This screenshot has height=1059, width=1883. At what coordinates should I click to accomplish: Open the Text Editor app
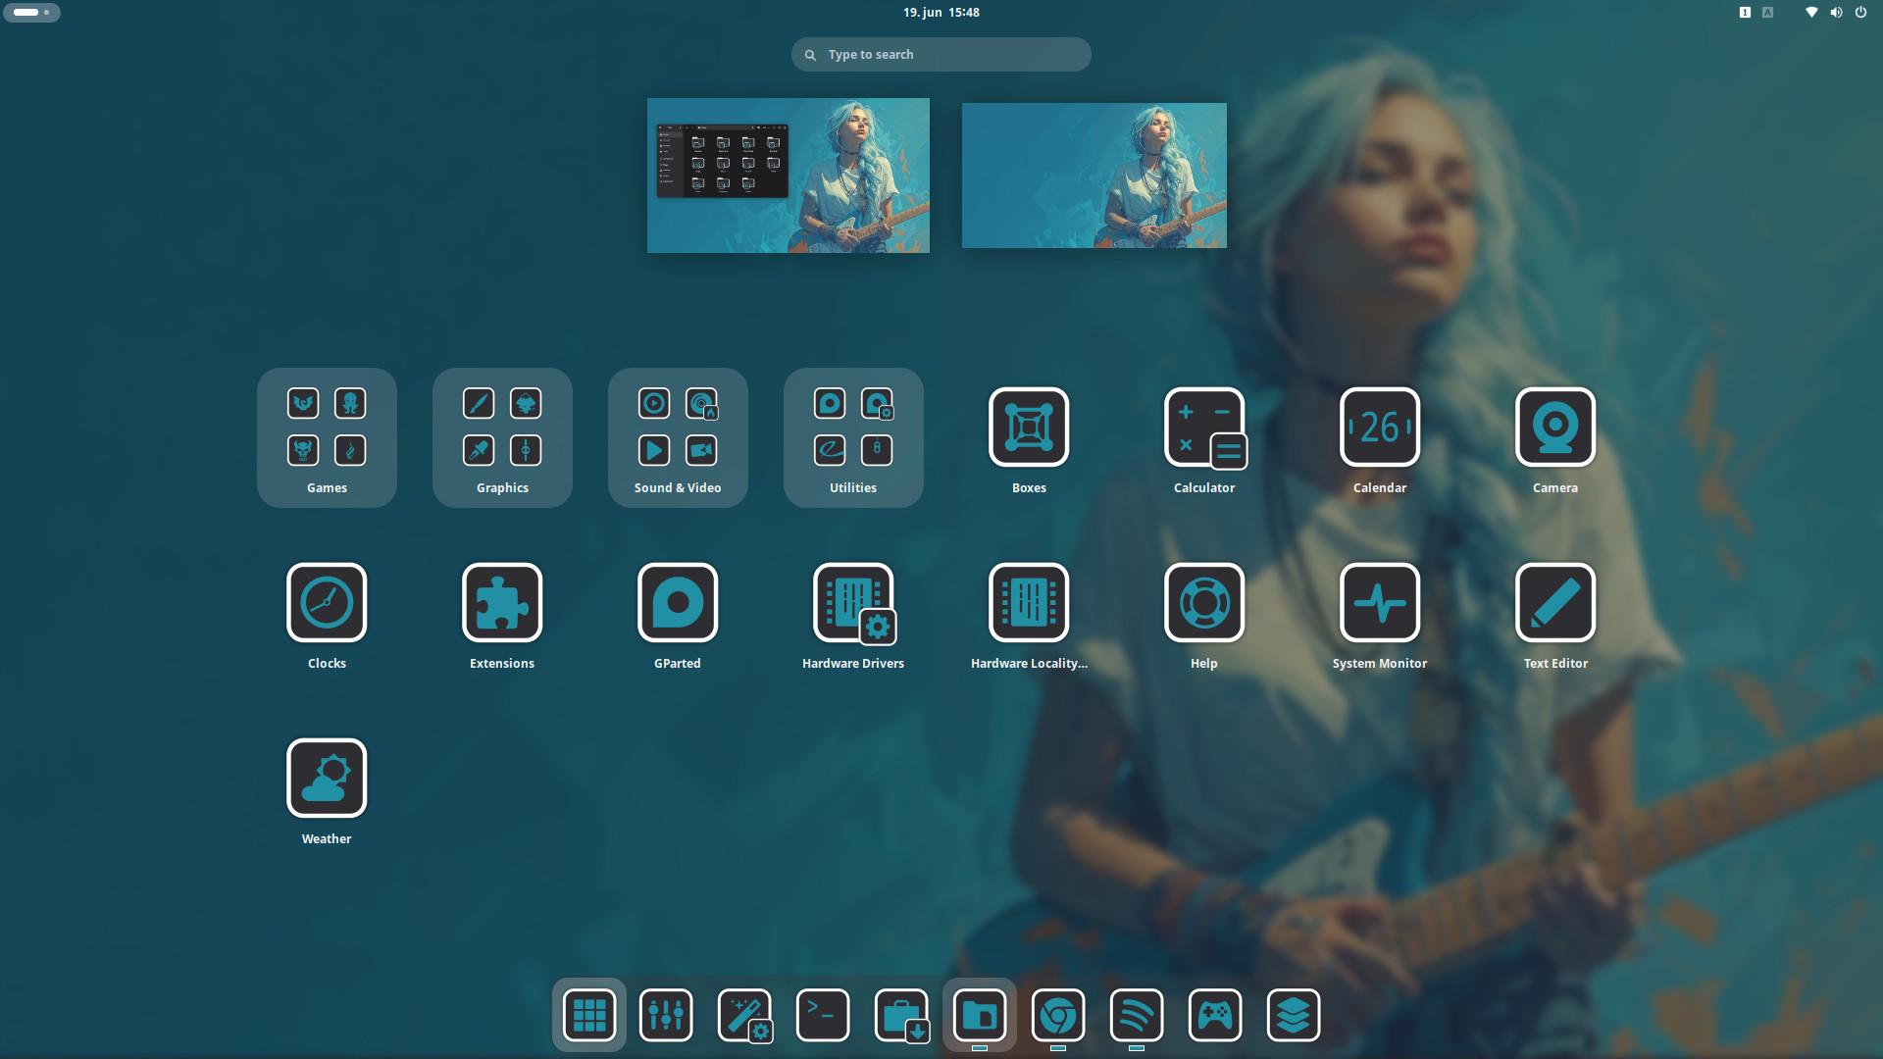(1555, 603)
